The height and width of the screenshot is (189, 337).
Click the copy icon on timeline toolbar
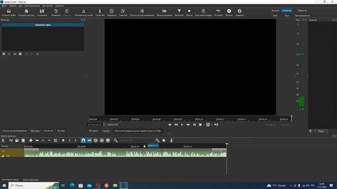tap(17, 140)
